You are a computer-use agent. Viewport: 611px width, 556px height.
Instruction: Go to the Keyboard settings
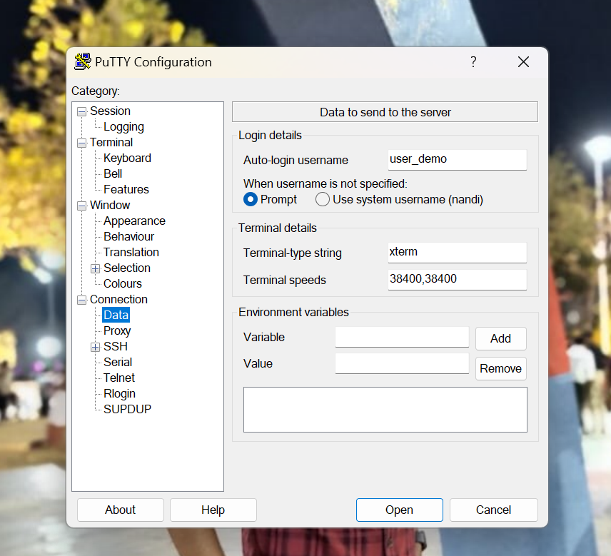pyautogui.click(x=127, y=158)
